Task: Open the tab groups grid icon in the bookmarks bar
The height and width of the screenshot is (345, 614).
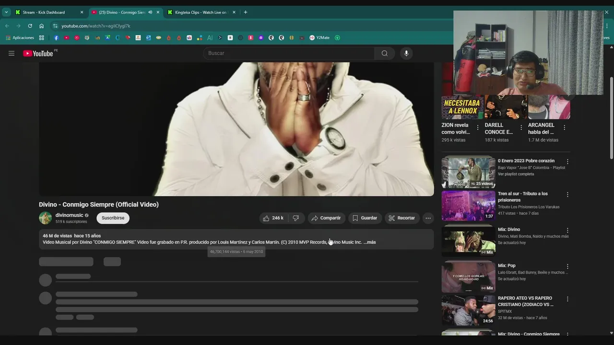Action: (x=41, y=38)
